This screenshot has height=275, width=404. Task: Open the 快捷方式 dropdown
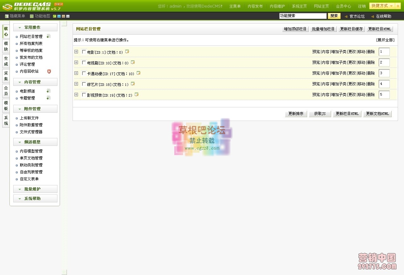[x=382, y=6]
